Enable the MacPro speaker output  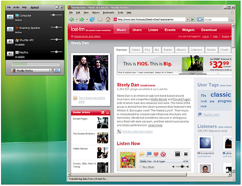pos(10,54)
